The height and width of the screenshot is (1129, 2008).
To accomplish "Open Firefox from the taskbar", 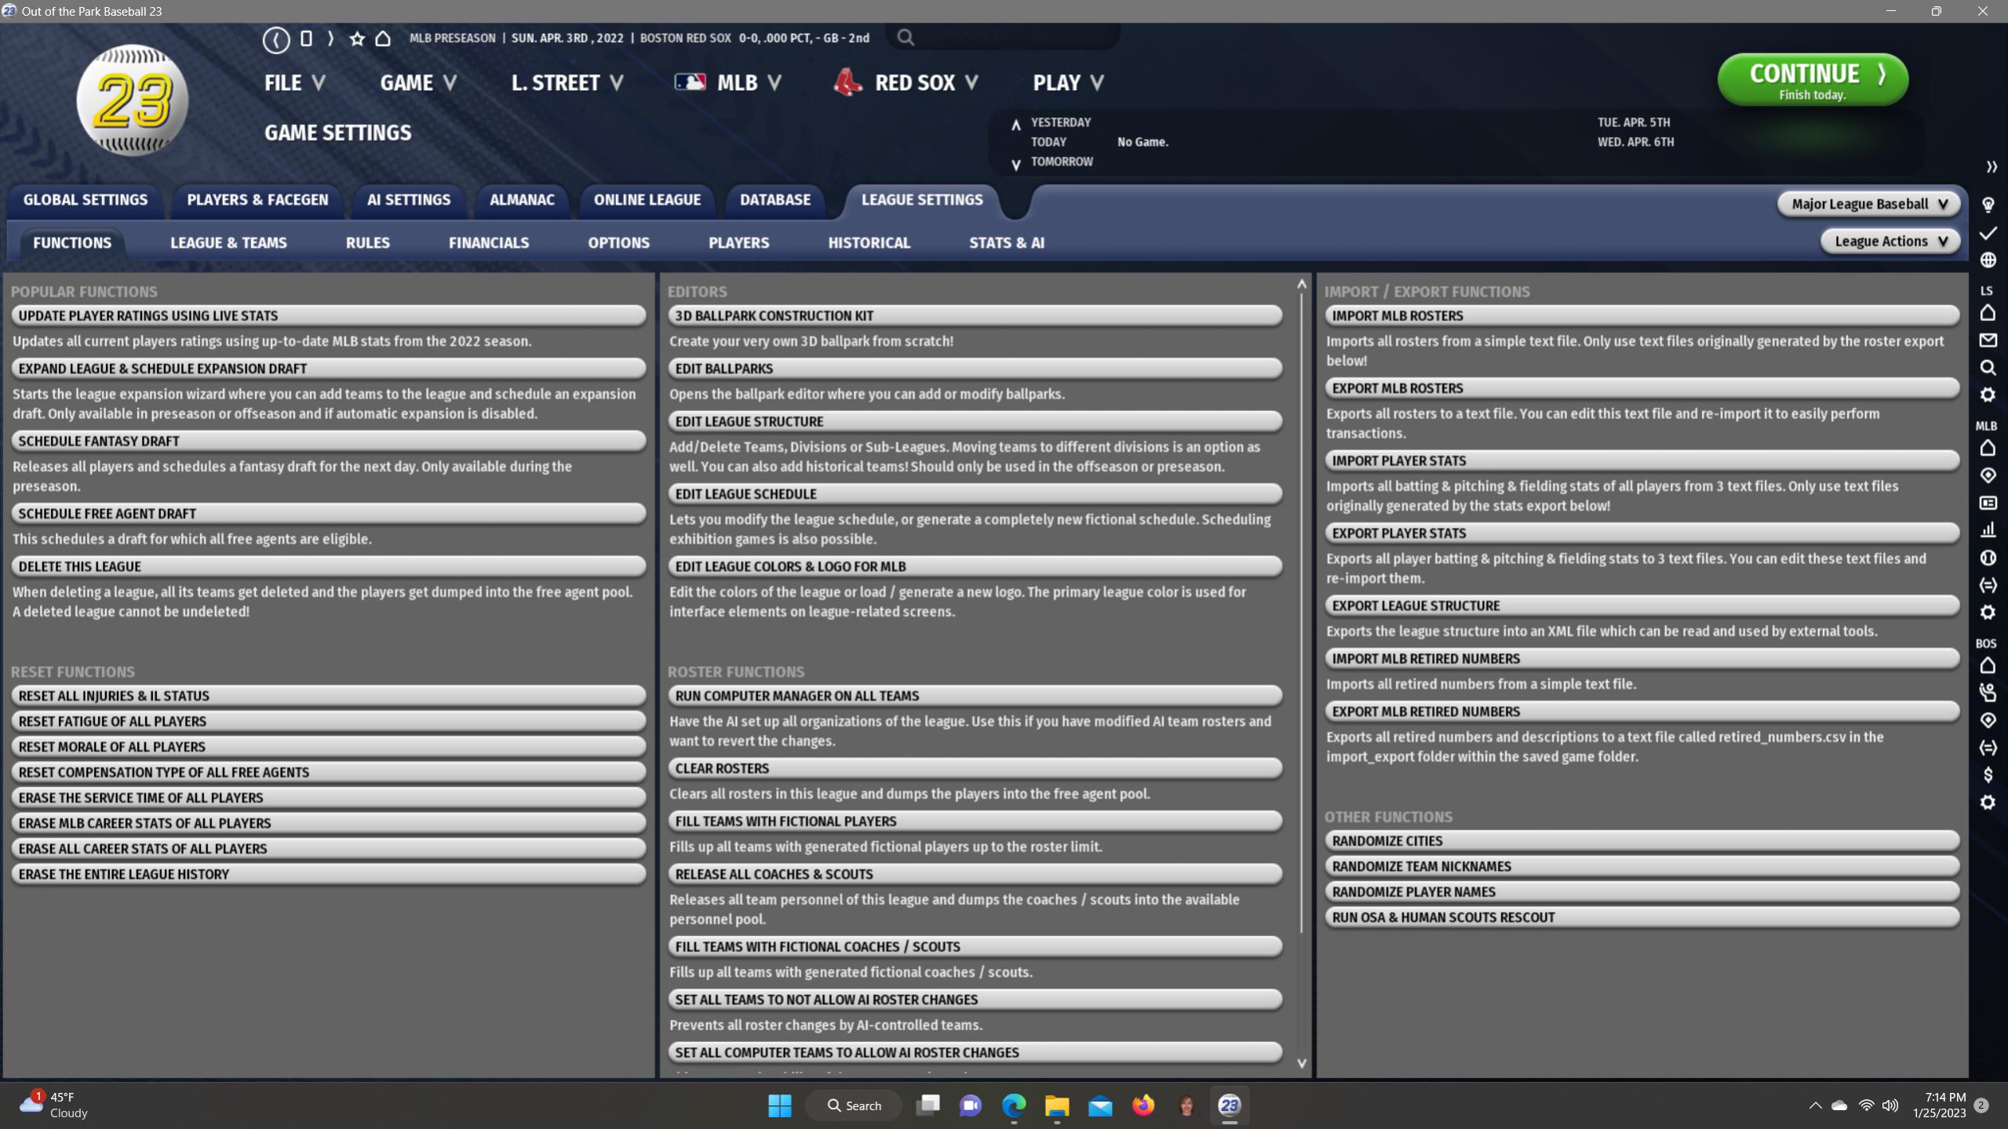I will [1143, 1106].
